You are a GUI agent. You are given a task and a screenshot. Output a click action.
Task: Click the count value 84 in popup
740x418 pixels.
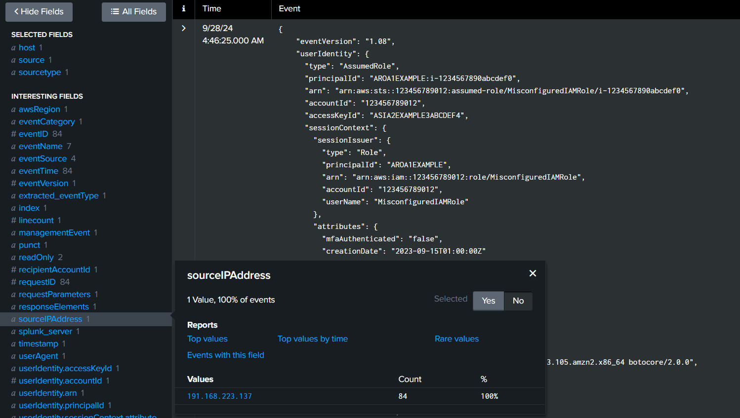pyautogui.click(x=403, y=396)
